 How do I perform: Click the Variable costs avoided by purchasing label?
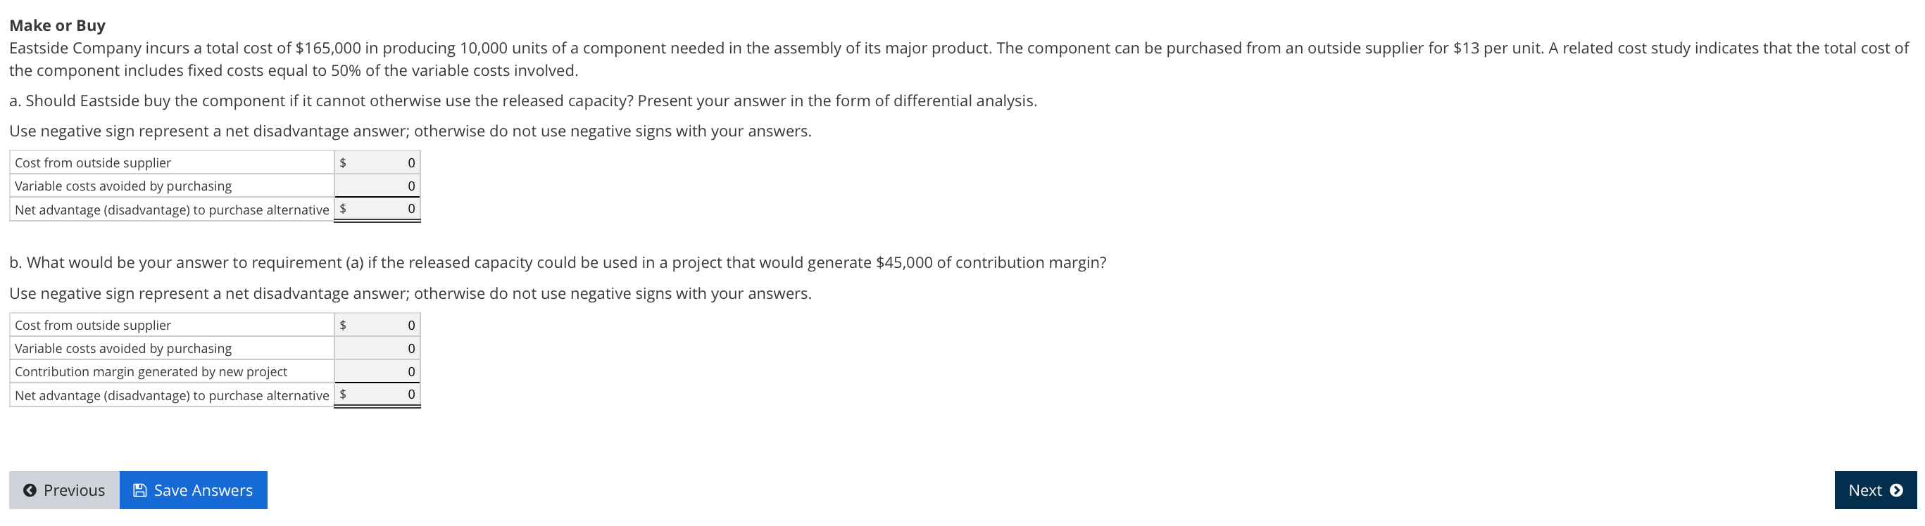point(123,186)
